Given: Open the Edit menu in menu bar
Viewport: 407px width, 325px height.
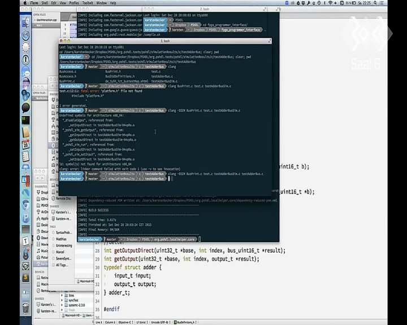Looking at the screenshot, I should point(54,3).
